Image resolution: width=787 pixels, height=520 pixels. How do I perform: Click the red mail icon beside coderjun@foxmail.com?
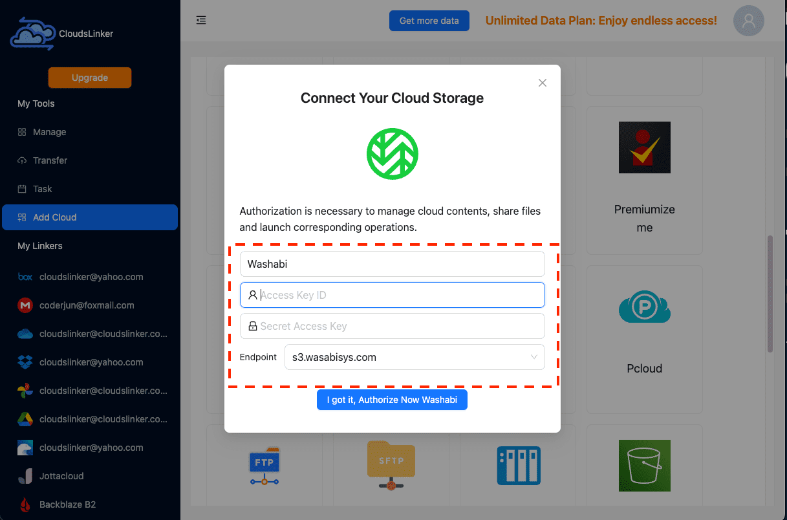tap(25, 305)
